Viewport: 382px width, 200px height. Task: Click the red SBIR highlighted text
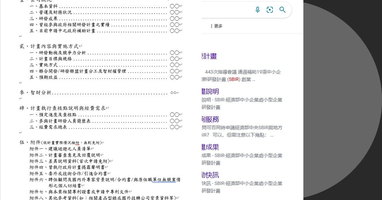(x=234, y=79)
